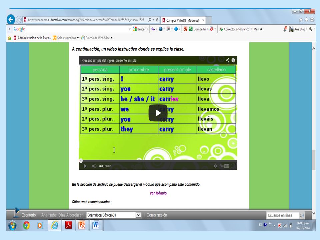Open Word from the taskbar
This screenshot has width=320, height=240.
[x=96, y=225]
